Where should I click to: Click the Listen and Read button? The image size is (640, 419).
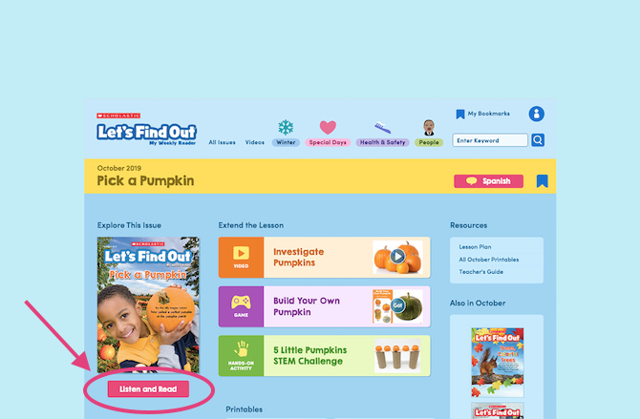point(148,388)
